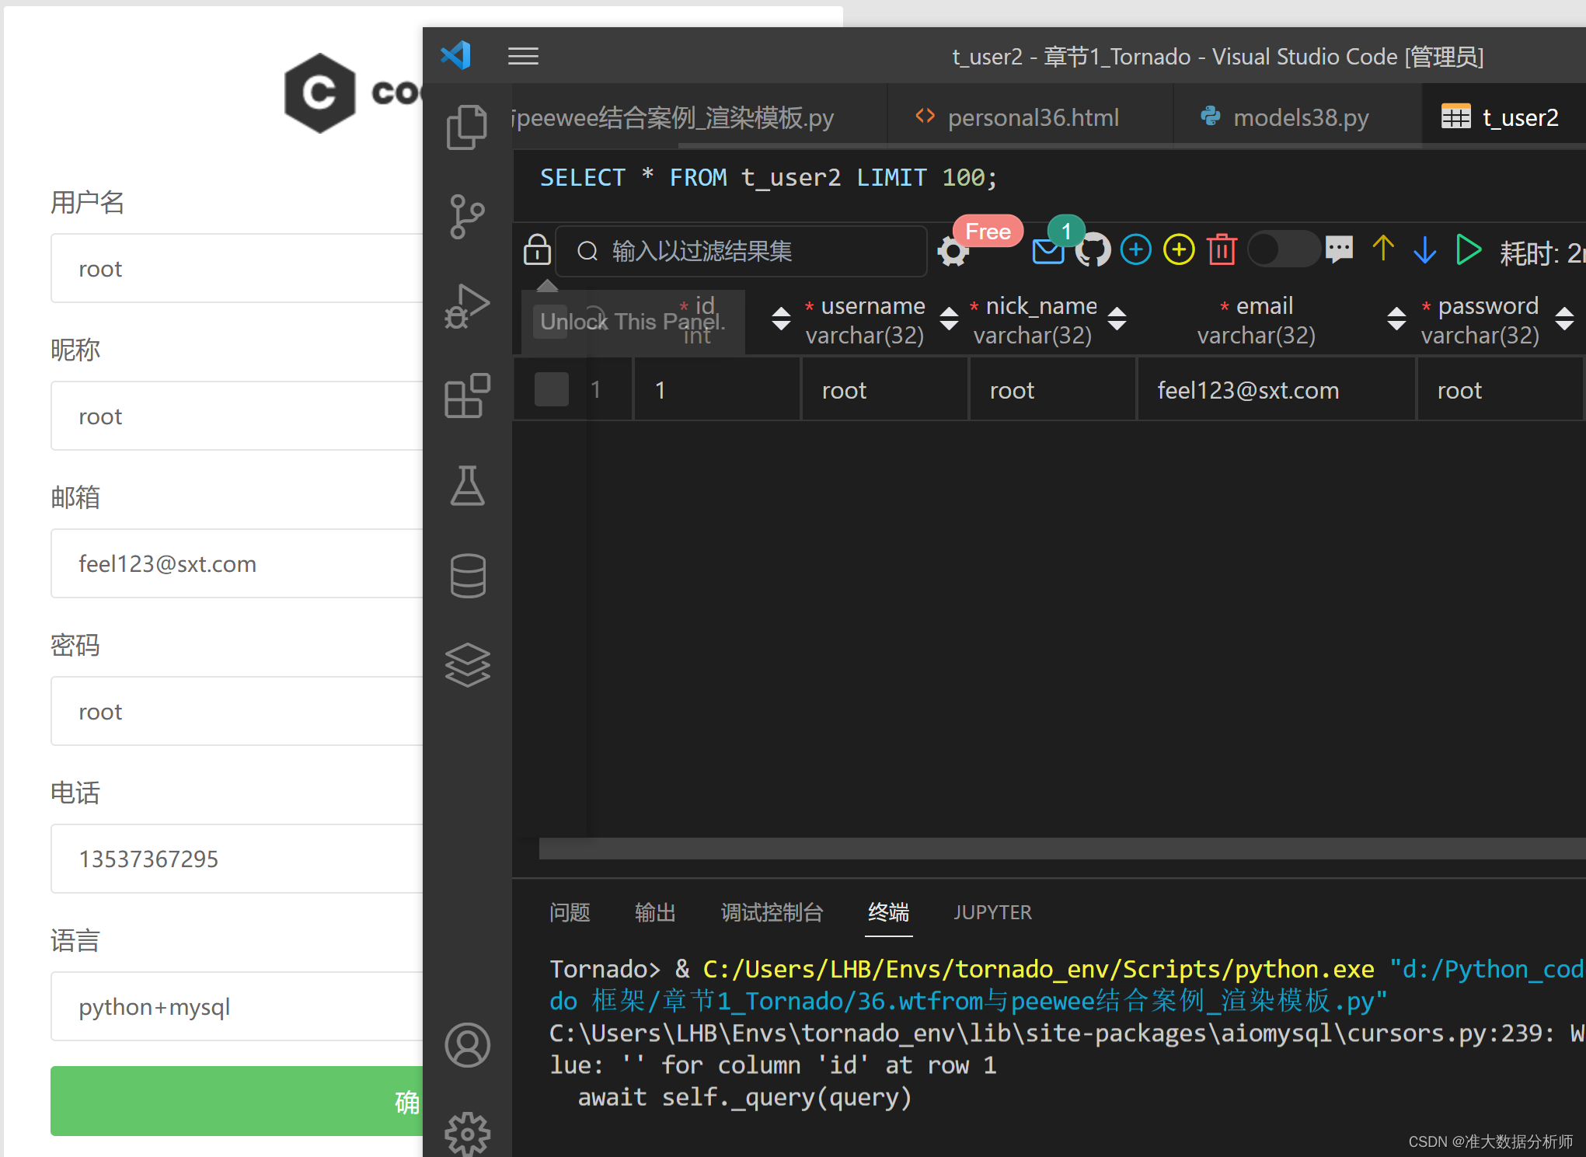Switch to the 终端 terminal tab
Image resolution: width=1586 pixels, height=1157 pixels.
(887, 911)
